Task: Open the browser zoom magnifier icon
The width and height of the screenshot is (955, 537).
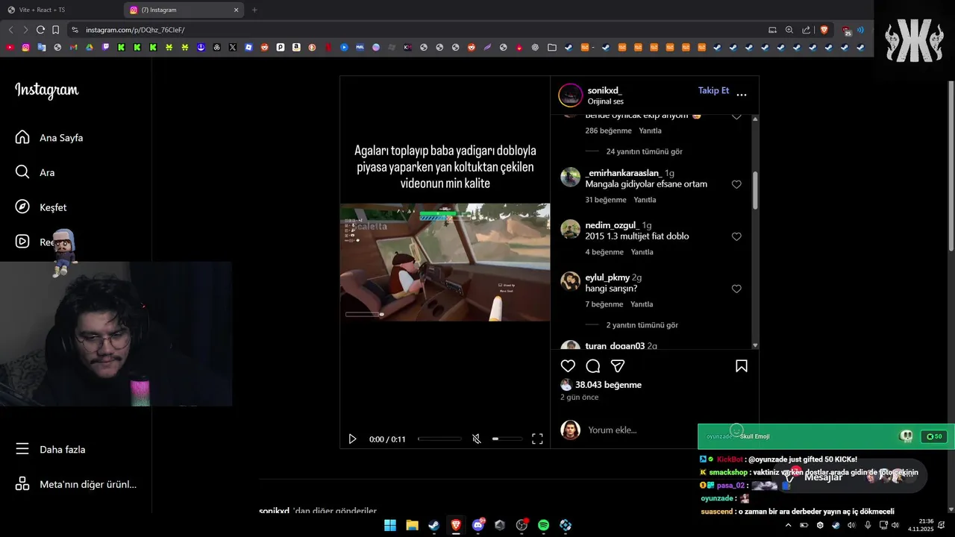Action: tap(789, 30)
